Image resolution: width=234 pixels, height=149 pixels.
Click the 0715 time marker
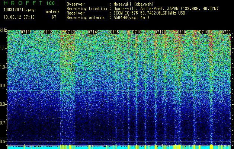tap(115, 32)
